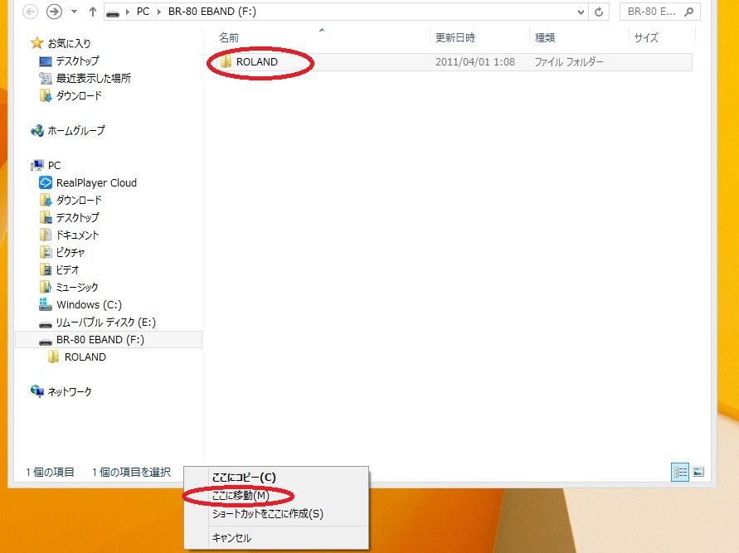
Task: Open ピクチャ folder in sidebar
Action: (x=70, y=253)
